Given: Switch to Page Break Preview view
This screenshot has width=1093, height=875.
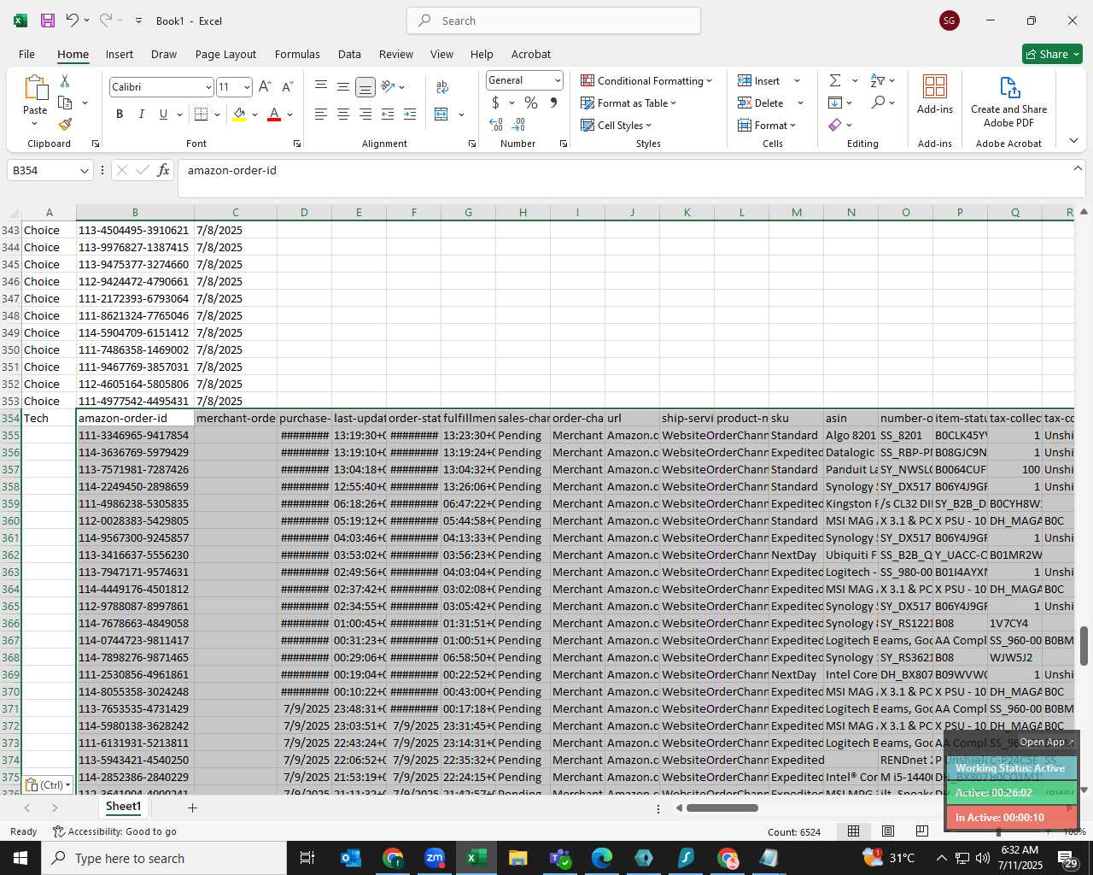Looking at the screenshot, I should [x=921, y=831].
